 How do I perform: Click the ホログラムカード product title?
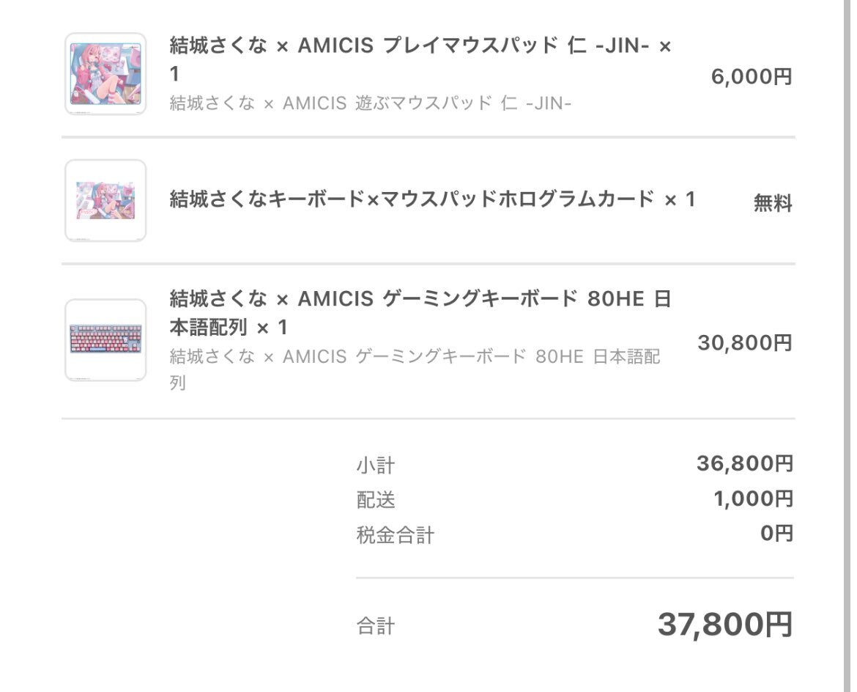click(x=431, y=199)
